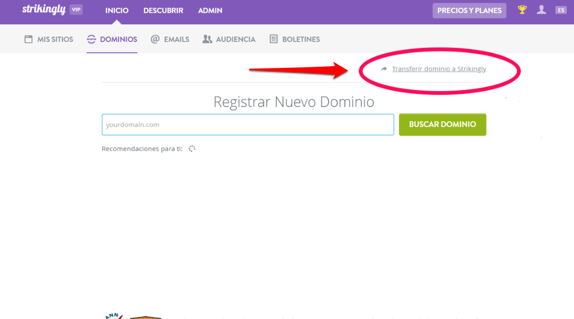
Task: Click Transferir dominio a Strikingly link
Action: pyautogui.click(x=439, y=69)
